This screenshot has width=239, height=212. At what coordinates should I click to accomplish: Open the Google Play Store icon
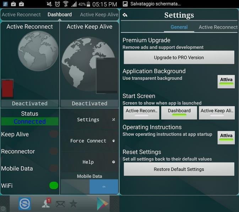(102, 204)
